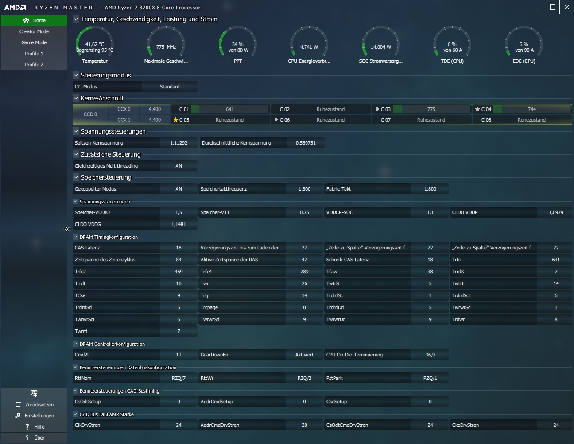Open Über dialog
This screenshot has height=444, width=574.
click(x=34, y=438)
